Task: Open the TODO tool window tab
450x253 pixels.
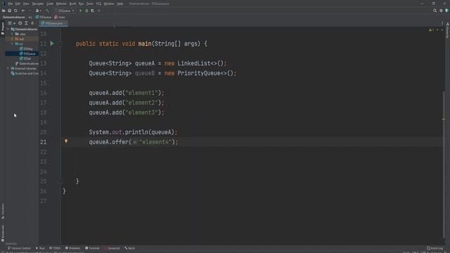Action: 55,248
